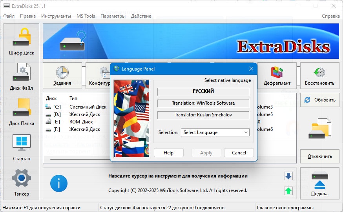Open the Инструменты menu

click(x=56, y=16)
